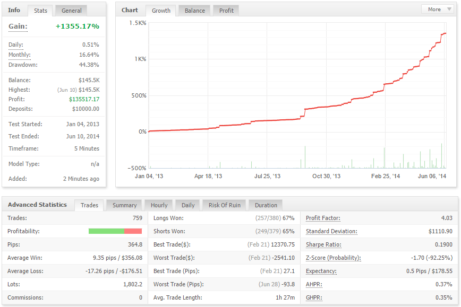Select the Profit chart tab

(226, 11)
